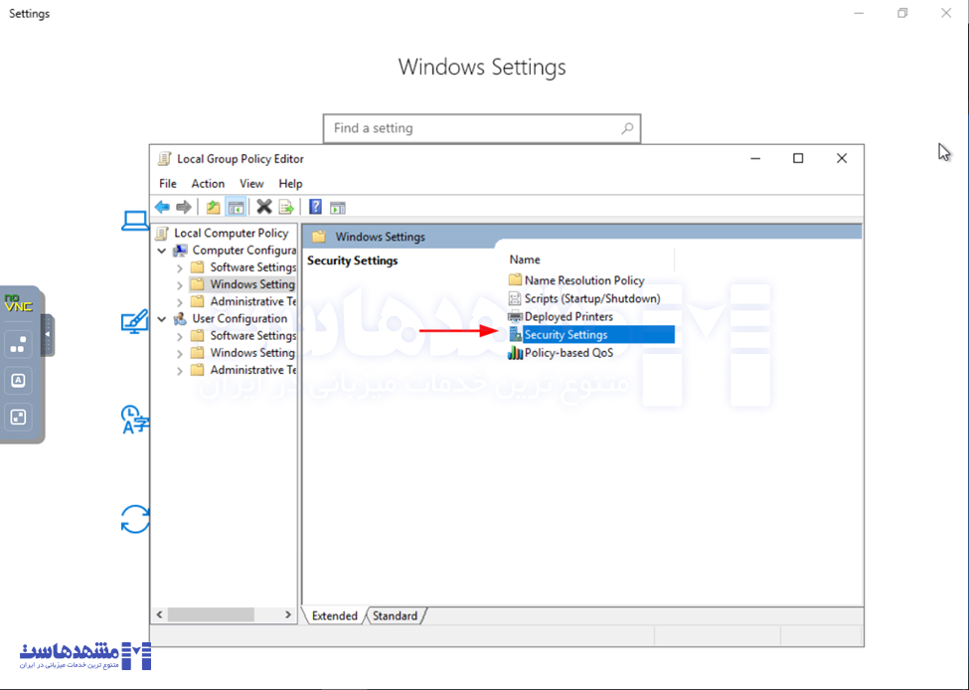The image size is (969, 690).
Task: Click the Export List toolbar icon
Action: pyautogui.click(x=286, y=207)
